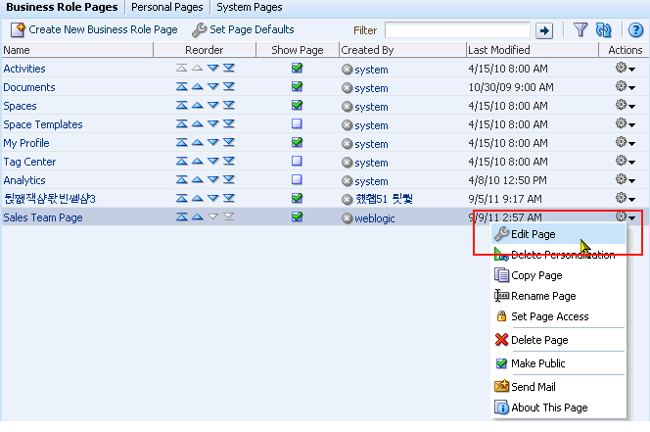This screenshot has width=650, height=432.
Task: Uncheck Show Page for Activities
Action: [297, 69]
